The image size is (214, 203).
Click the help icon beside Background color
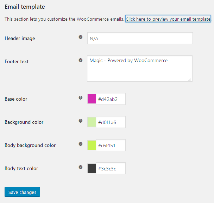[81, 121]
